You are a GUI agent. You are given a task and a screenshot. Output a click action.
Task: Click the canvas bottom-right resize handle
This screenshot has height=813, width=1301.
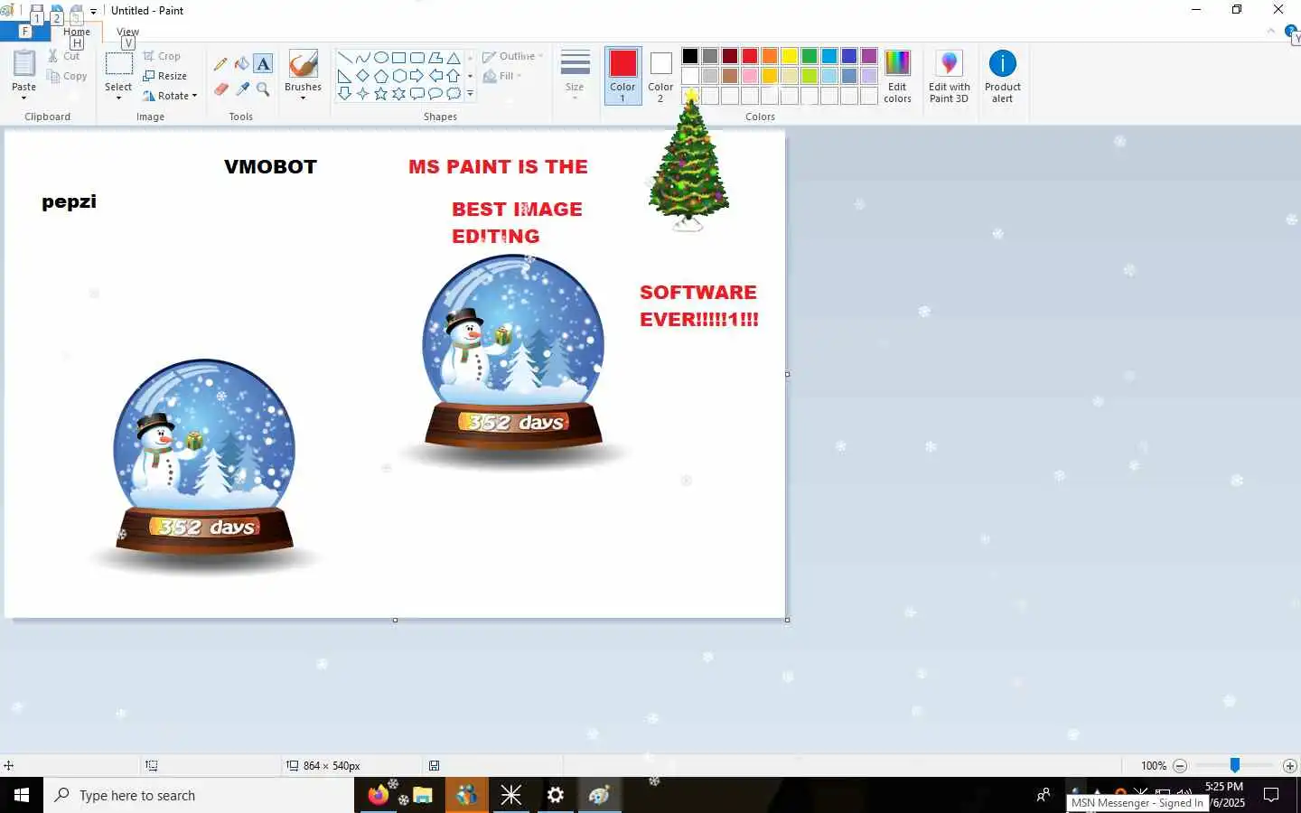coord(788,620)
